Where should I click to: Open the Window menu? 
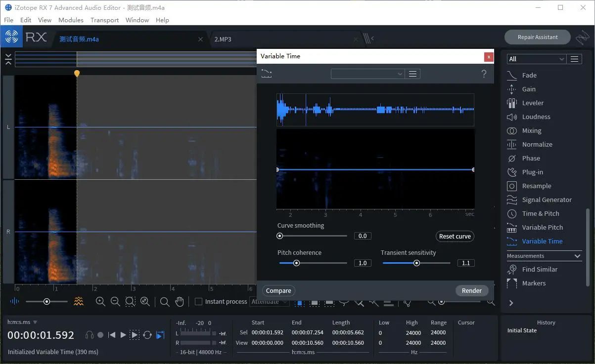tap(137, 20)
